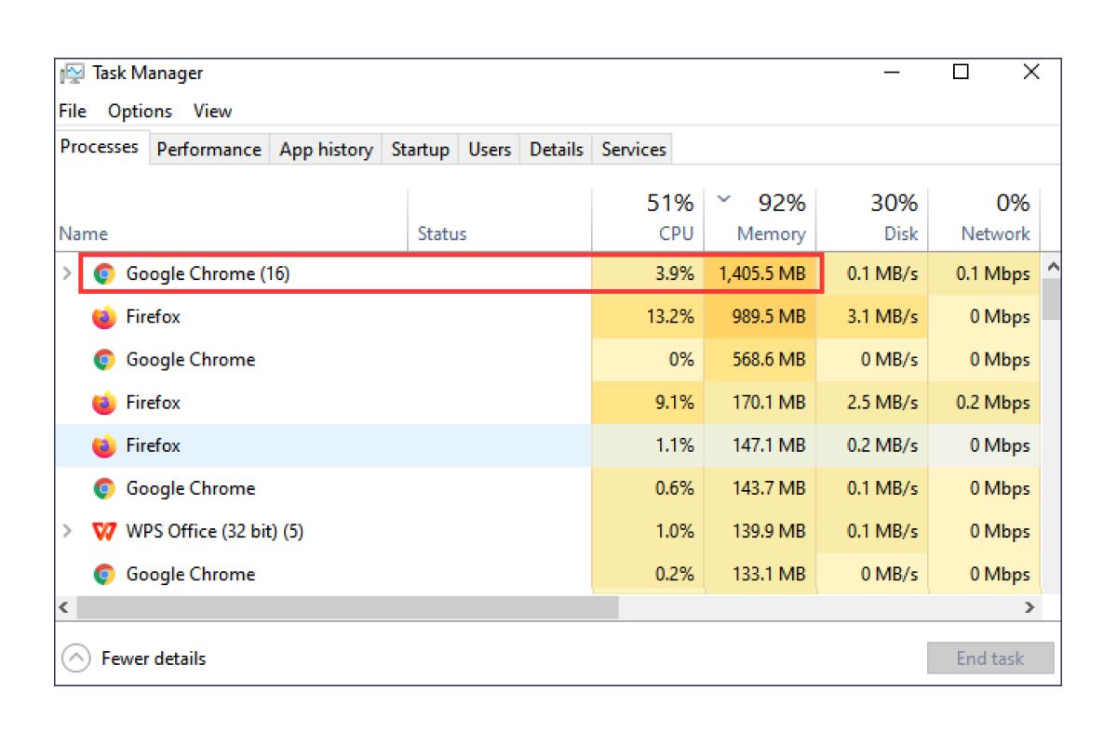The height and width of the screenshot is (744, 1117).
Task: Expand the WPS Office (32 bit) group
Action: [66, 531]
